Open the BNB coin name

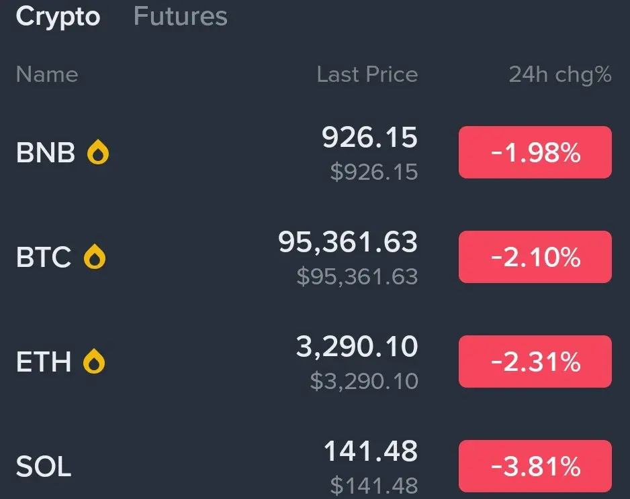[x=46, y=153]
